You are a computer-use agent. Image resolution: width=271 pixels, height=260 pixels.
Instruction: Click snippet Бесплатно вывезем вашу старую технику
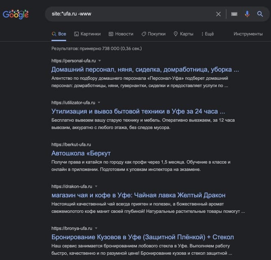click(143, 124)
